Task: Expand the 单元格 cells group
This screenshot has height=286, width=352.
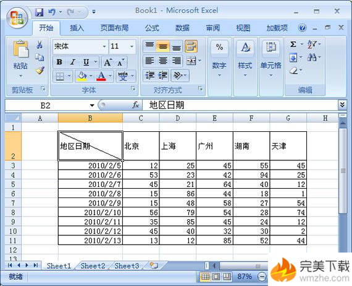Action: (270, 75)
